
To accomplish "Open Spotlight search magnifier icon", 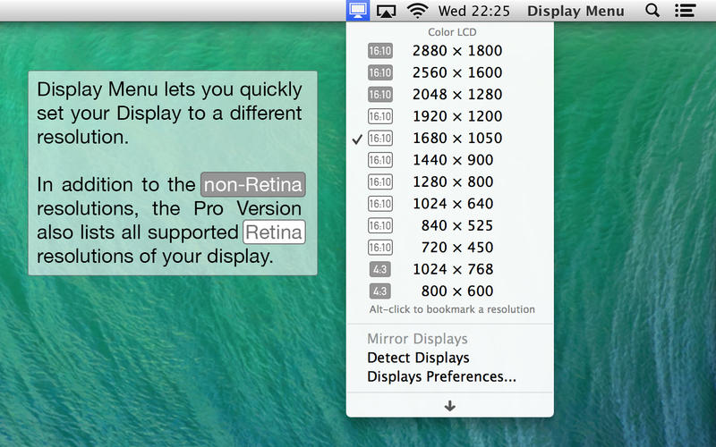I will click(x=652, y=11).
